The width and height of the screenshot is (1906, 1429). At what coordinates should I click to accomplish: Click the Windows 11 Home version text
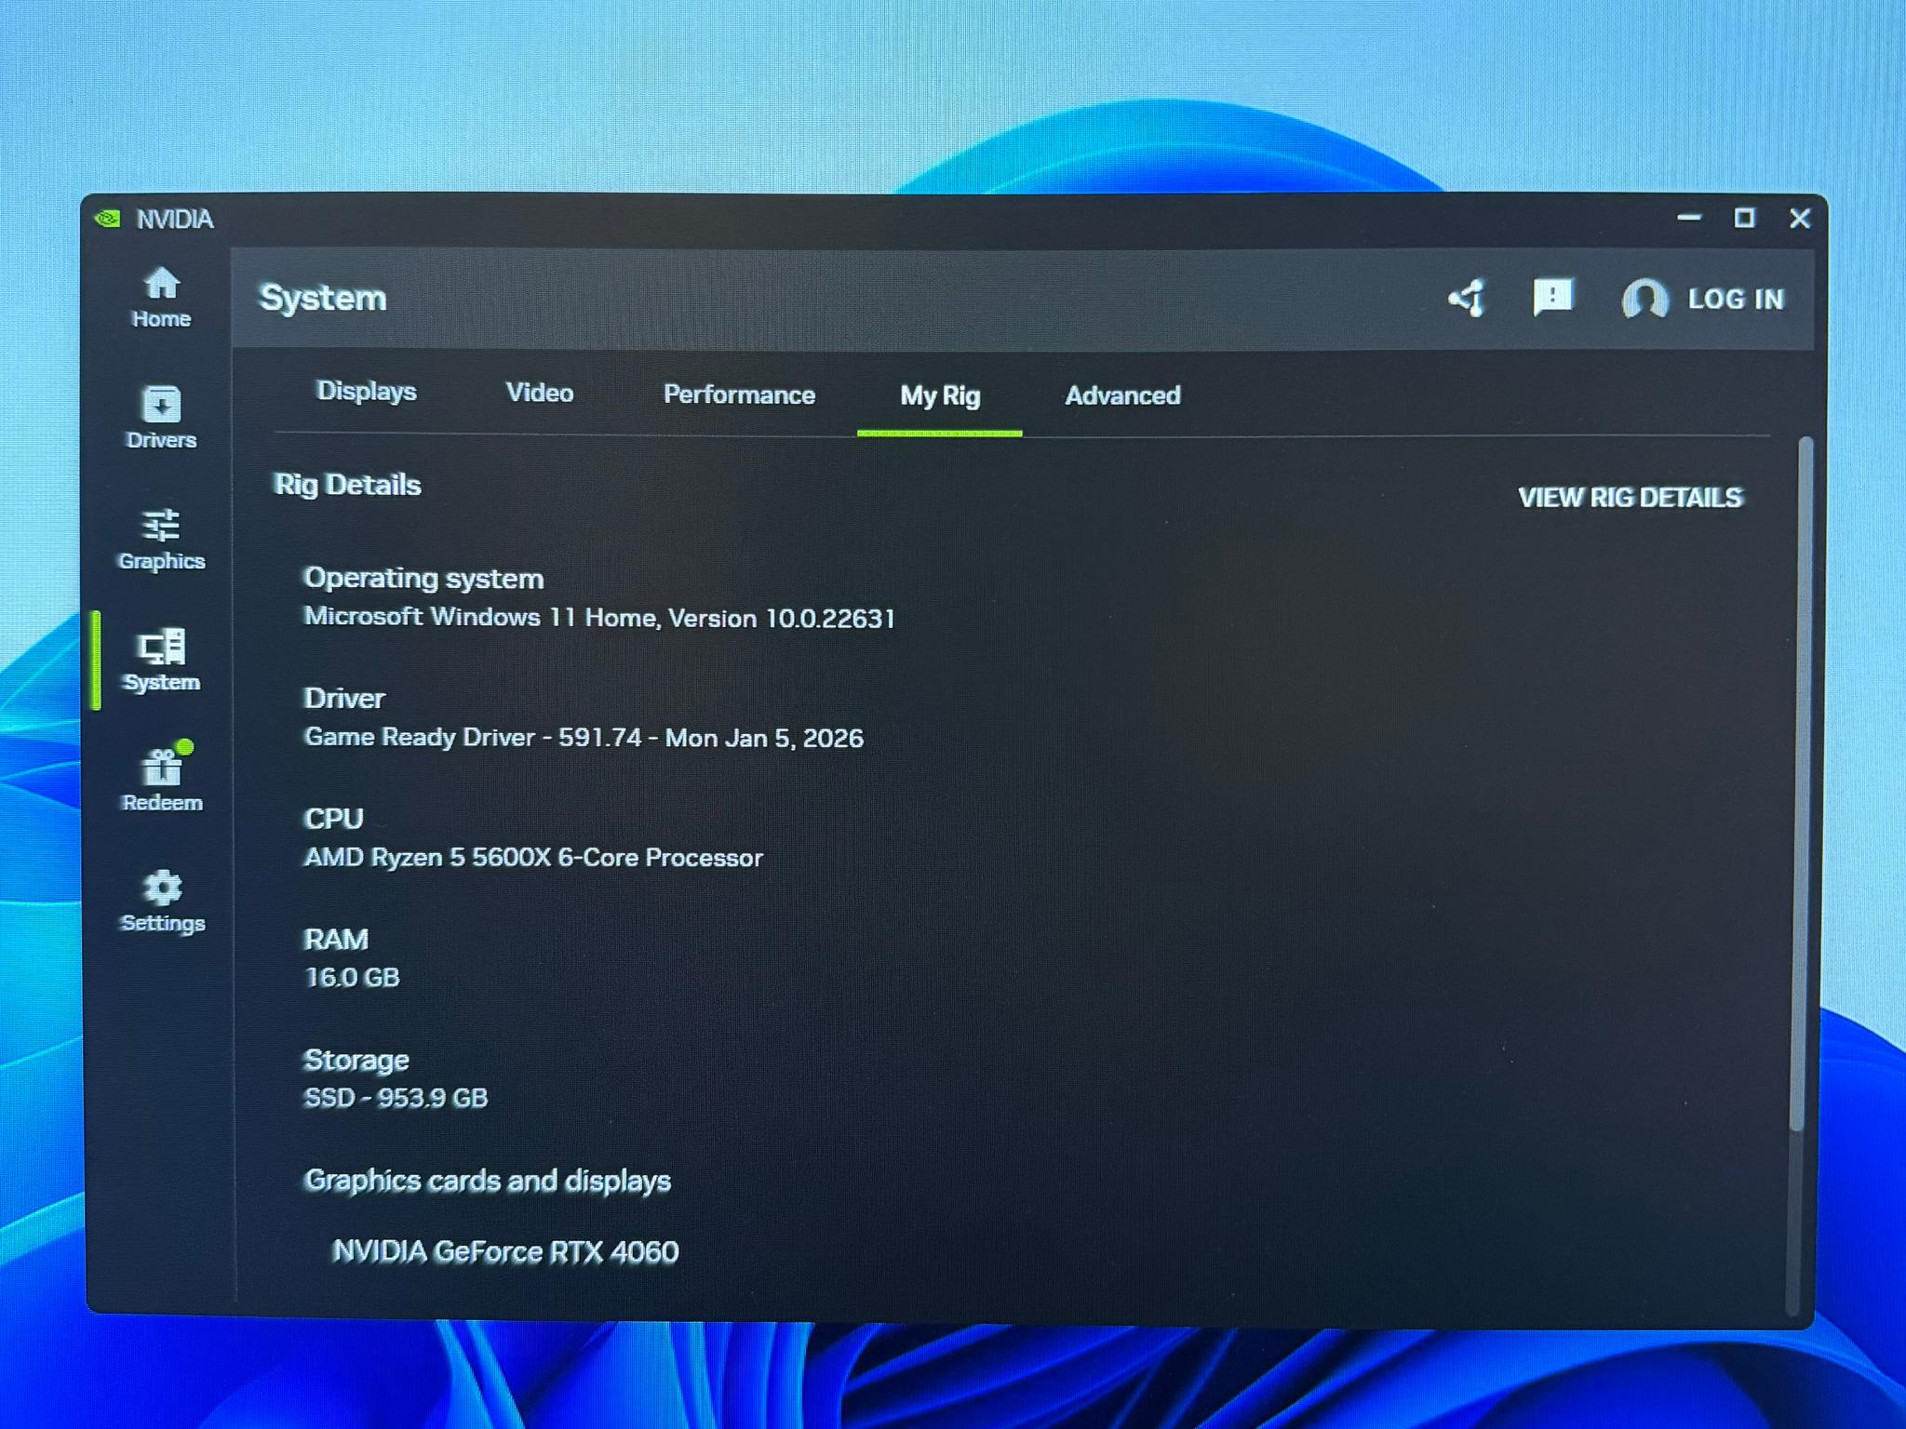(x=599, y=618)
